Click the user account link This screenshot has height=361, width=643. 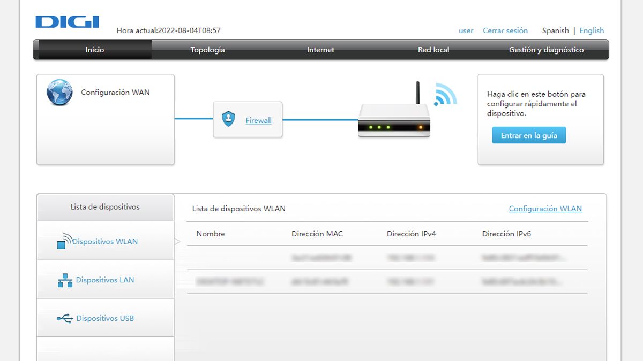click(x=466, y=30)
